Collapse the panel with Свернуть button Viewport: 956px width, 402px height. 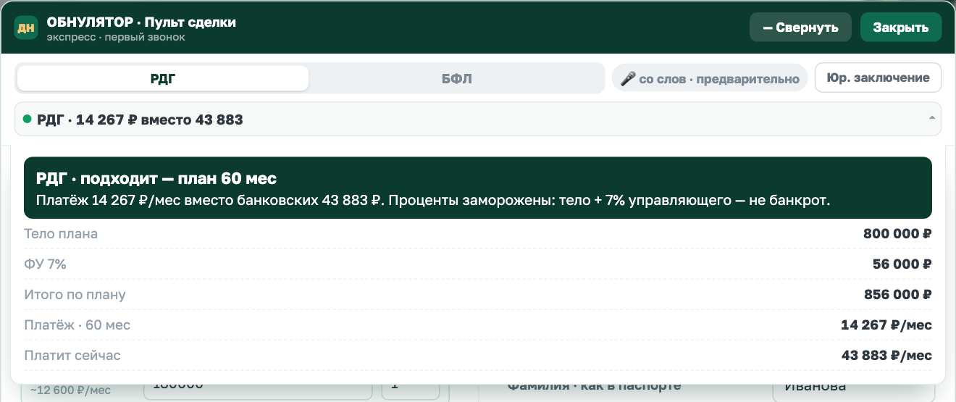coord(800,28)
